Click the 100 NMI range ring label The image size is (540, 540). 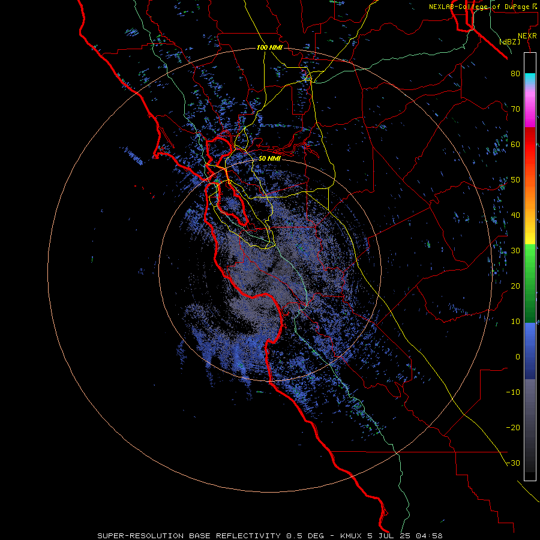(269, 47)
